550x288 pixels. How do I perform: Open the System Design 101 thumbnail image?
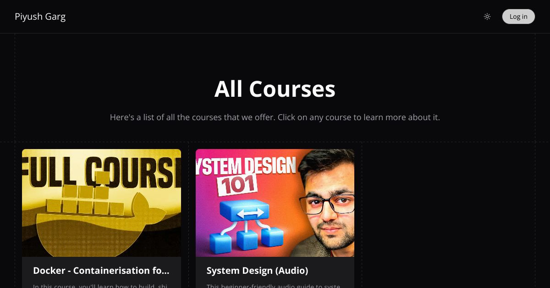(x=275, y=203)
